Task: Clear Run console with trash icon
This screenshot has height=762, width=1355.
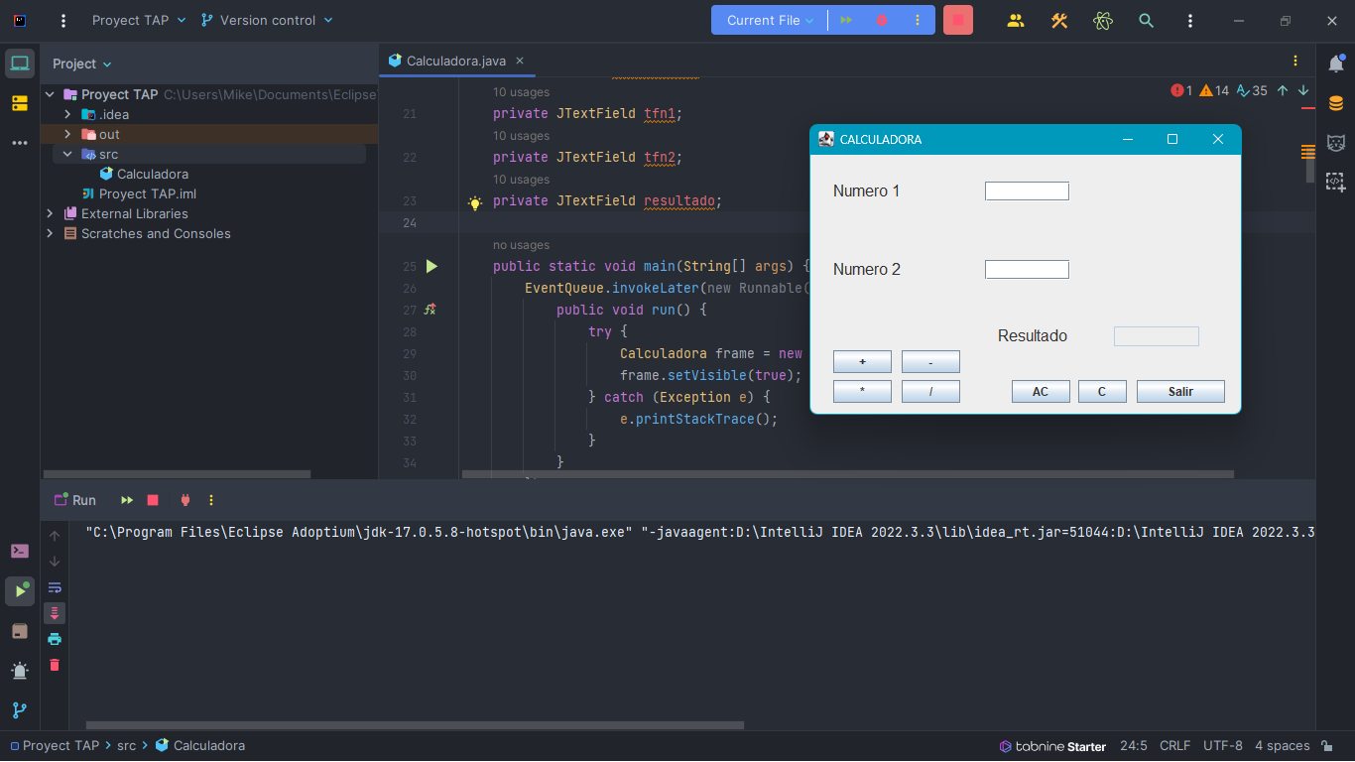Action: (55, 665)
